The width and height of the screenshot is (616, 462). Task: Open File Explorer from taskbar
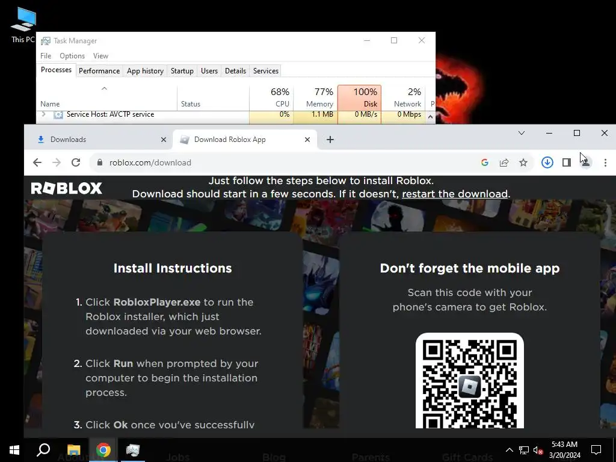[x=73, y=450]
